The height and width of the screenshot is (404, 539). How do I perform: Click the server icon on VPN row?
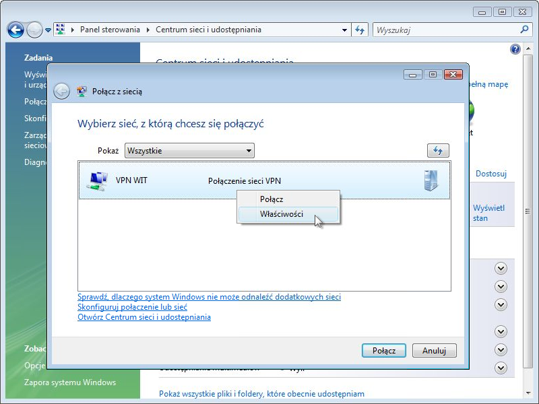click(431, 180)
